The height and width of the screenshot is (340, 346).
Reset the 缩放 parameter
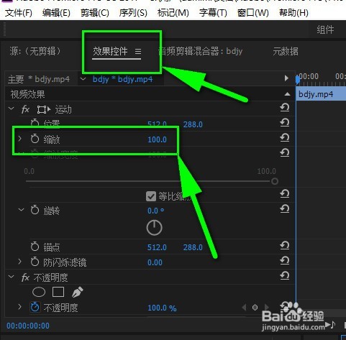(285, 138)
